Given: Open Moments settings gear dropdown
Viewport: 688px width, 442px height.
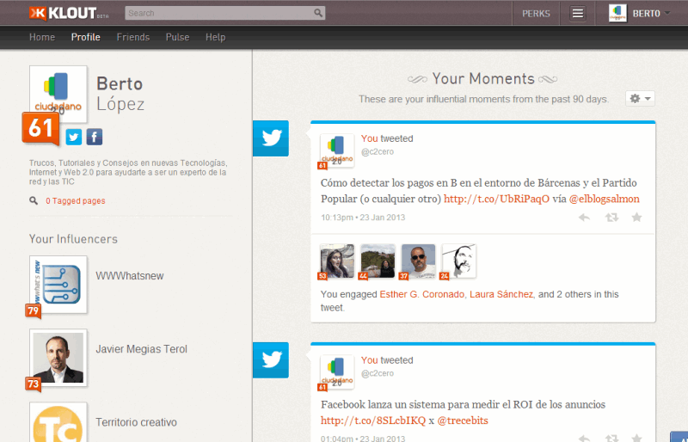Looking at the screenshot, I should coord(640,98).
